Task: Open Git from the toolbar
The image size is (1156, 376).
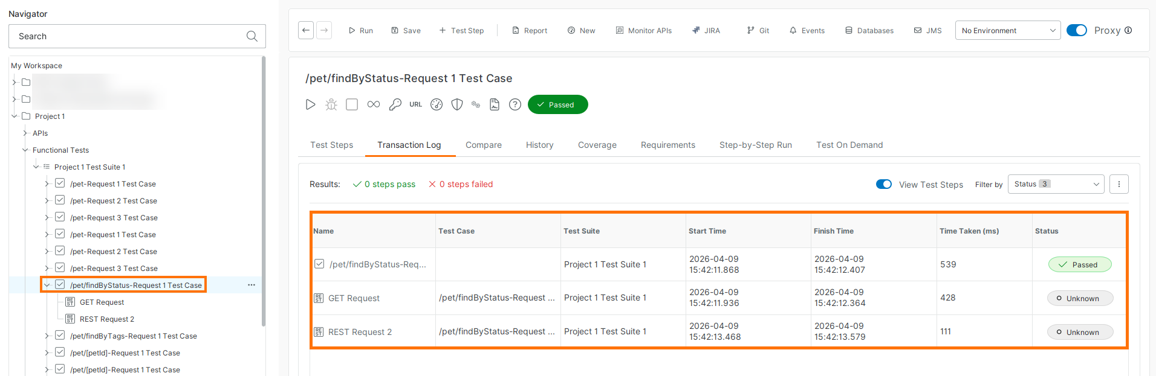Action: point(758,30)
